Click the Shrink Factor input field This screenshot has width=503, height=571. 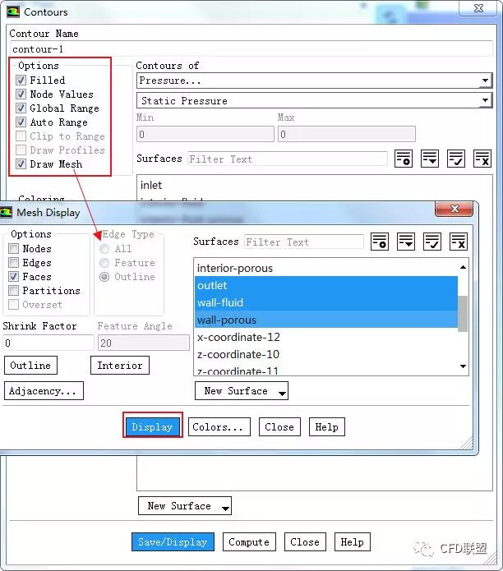[48, 343]
